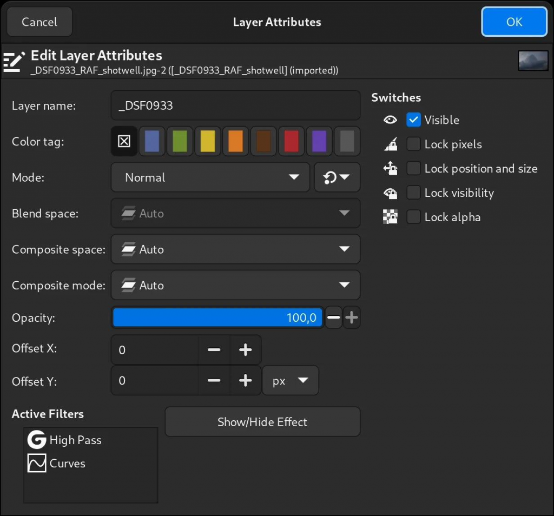Click the paintbrush icon next to Lock pixels
This screenshot has height=516, width=554.
click(390, 144)
